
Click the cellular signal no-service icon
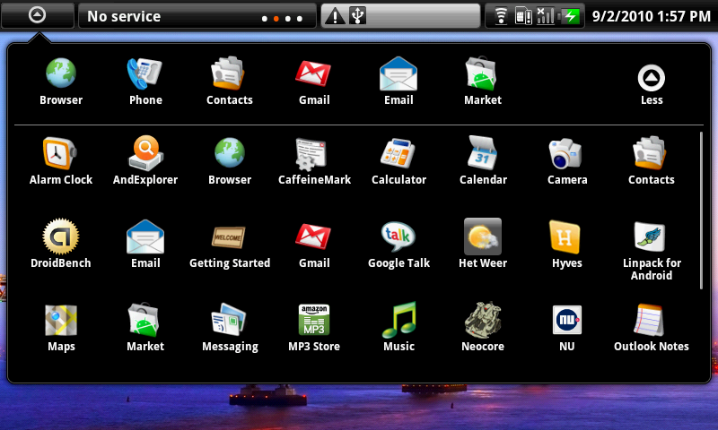click(x=545, y=16)
